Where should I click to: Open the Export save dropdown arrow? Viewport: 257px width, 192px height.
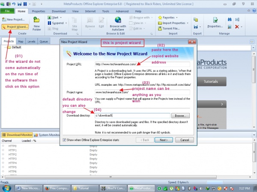200,27
